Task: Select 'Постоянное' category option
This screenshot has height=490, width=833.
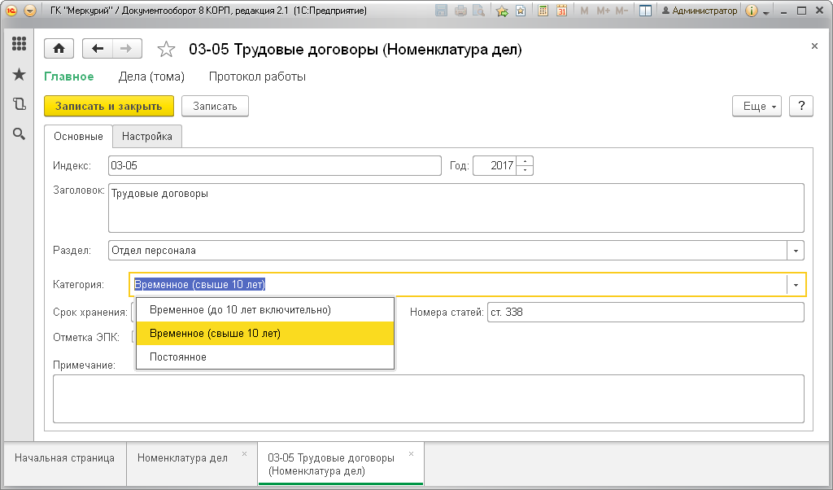Action: tap(265, 357)
